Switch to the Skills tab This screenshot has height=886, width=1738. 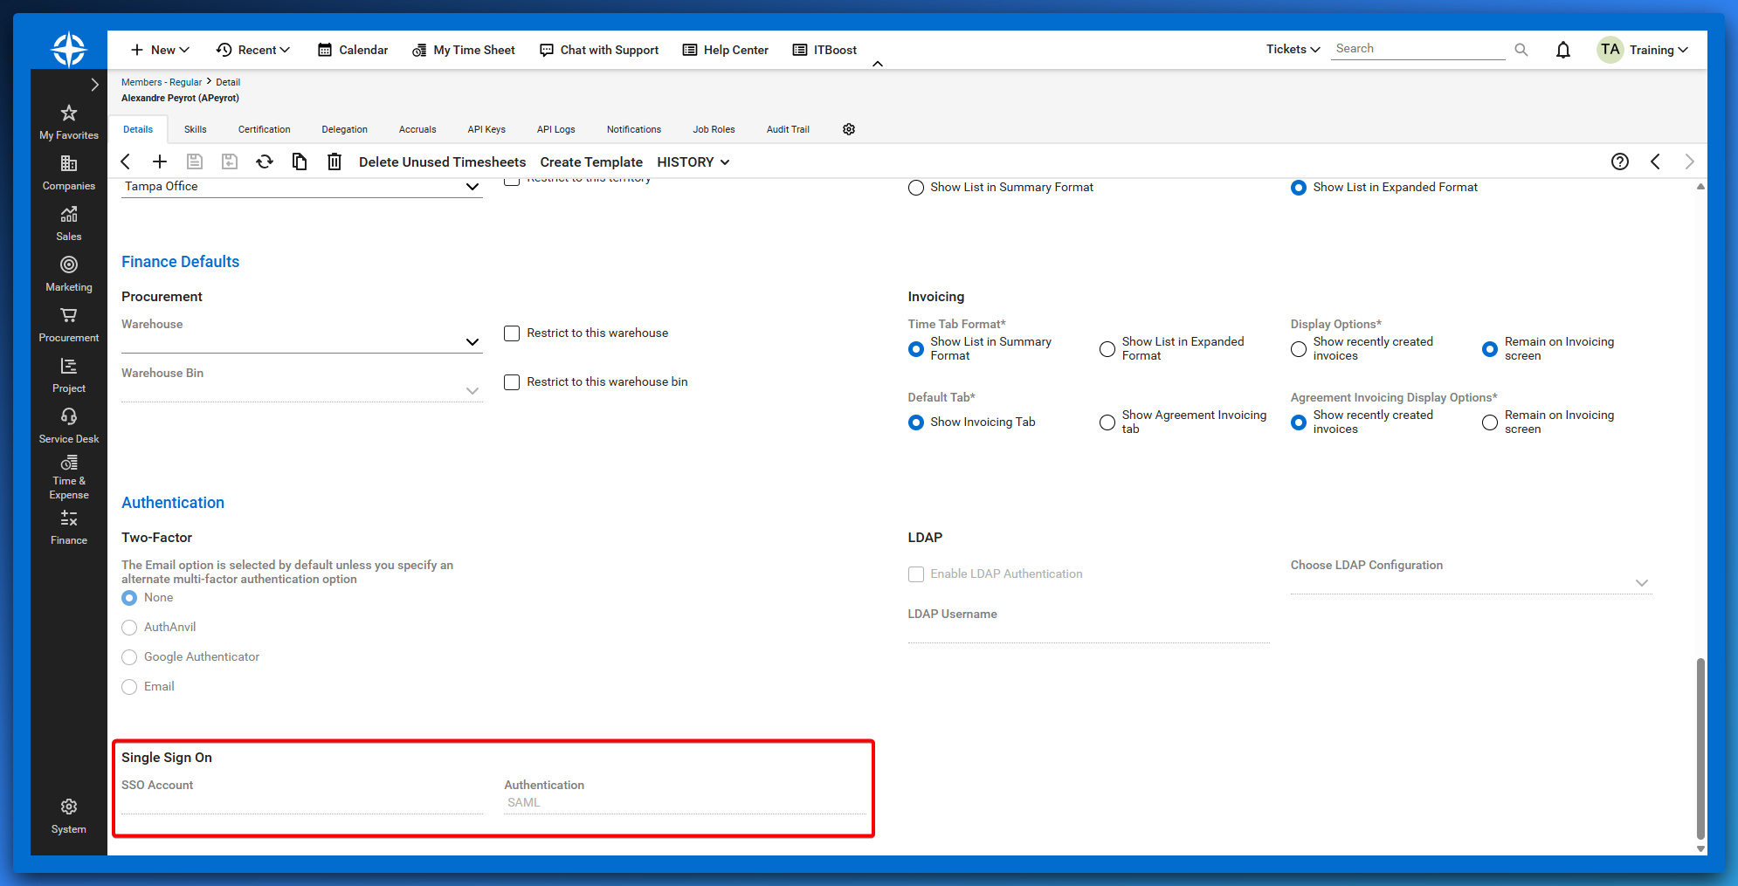(x=196, y=129)
